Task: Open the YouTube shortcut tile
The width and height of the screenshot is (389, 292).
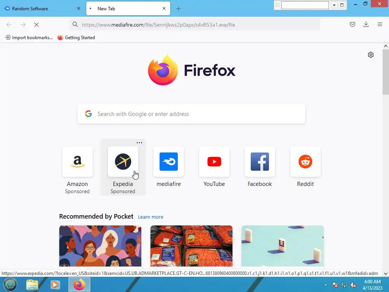Action: (214, 162)
